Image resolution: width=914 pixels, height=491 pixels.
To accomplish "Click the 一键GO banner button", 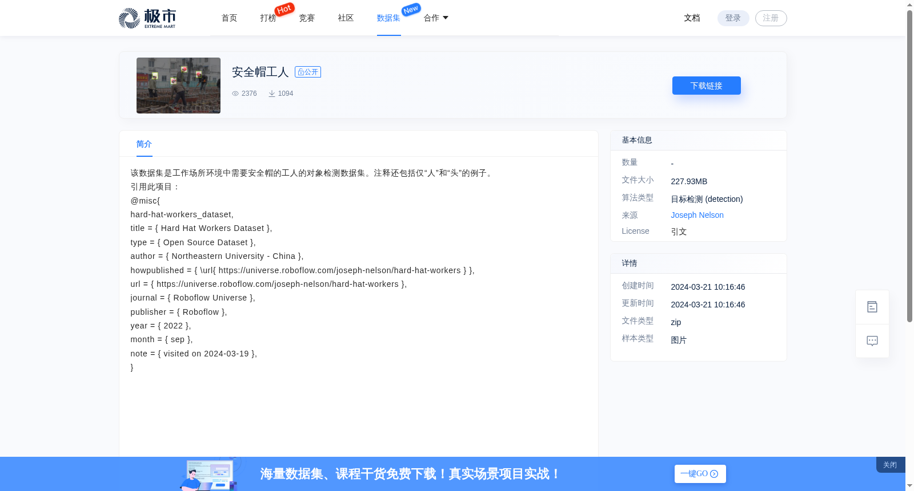I will [x=700, y=474].
